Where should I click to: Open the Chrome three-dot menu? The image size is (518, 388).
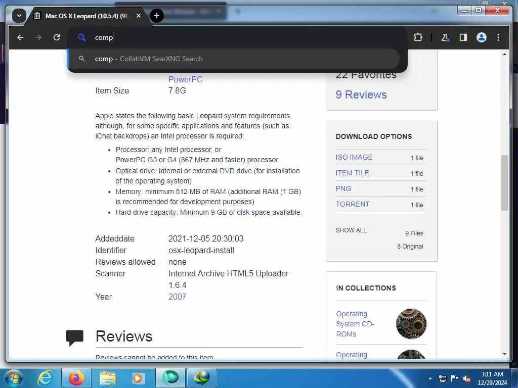[498, 37]
